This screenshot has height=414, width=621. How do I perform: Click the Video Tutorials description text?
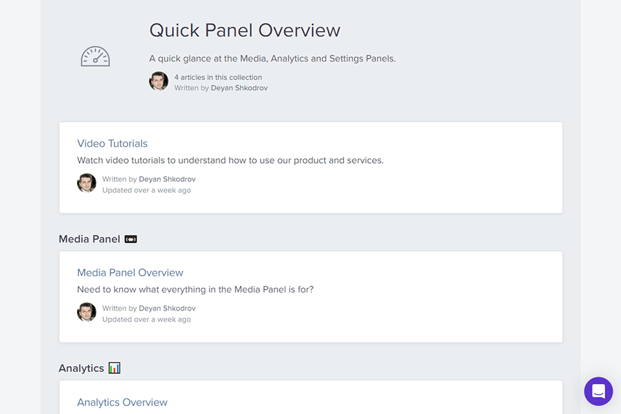(x=230, y=160)
